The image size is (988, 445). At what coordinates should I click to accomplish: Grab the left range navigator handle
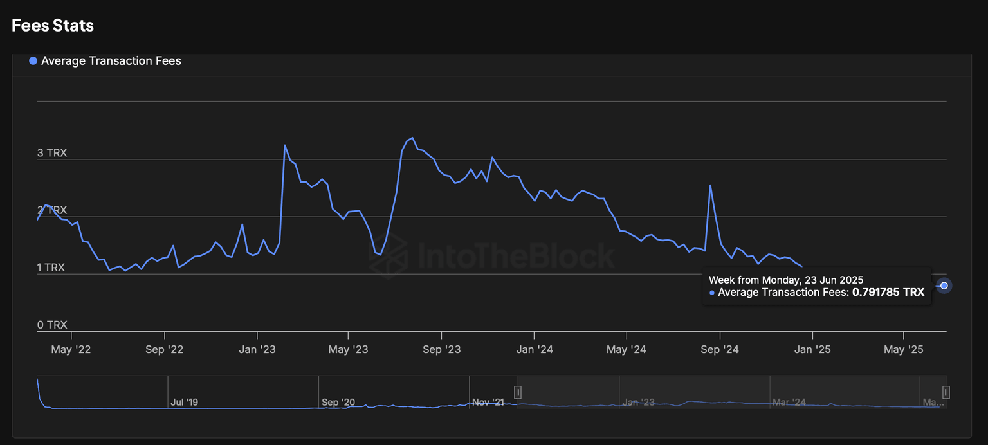point(518,392)
